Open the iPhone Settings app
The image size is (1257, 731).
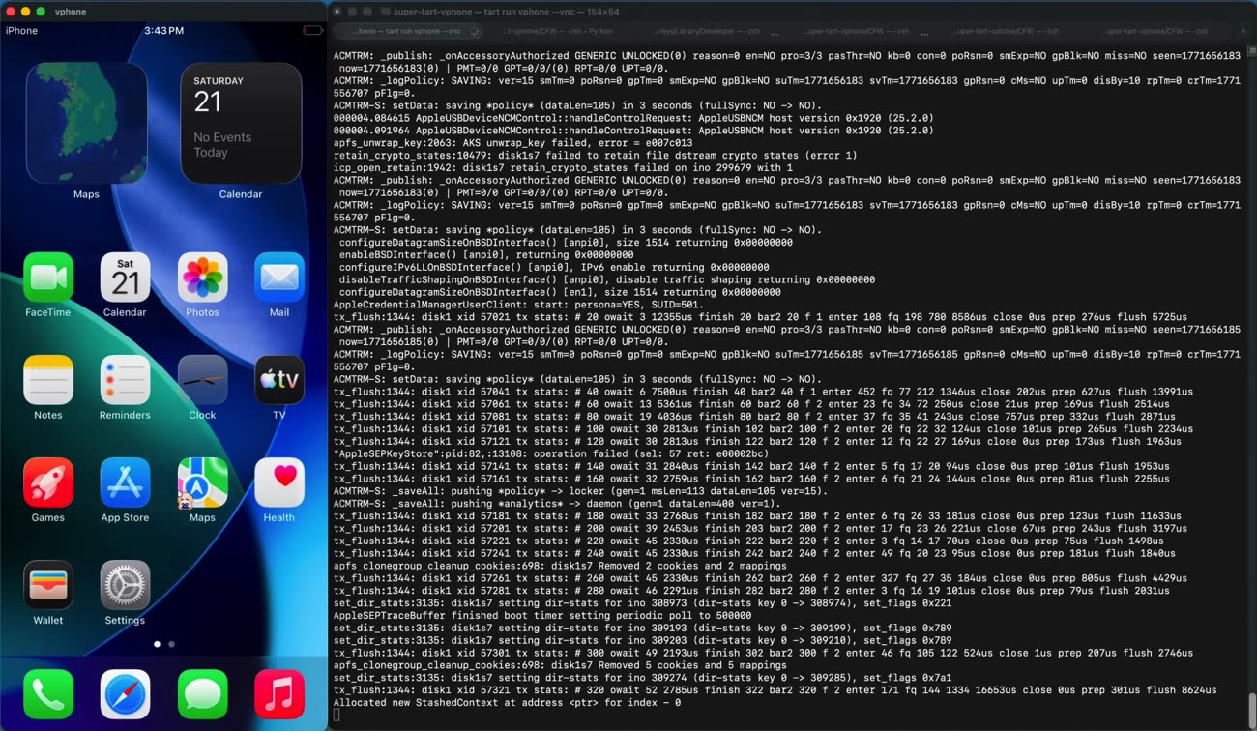(x=125, y=585)
